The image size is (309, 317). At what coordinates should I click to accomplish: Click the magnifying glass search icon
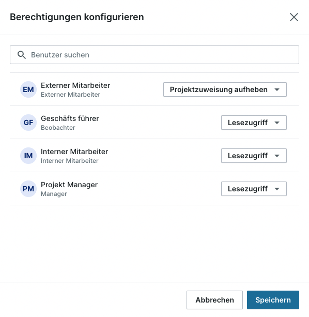(x=21, y=55)
